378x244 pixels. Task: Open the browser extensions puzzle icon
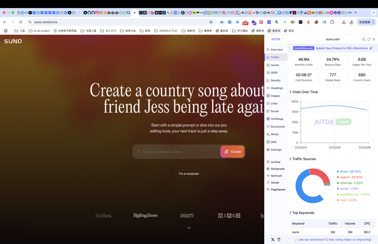tap(332, 22)
